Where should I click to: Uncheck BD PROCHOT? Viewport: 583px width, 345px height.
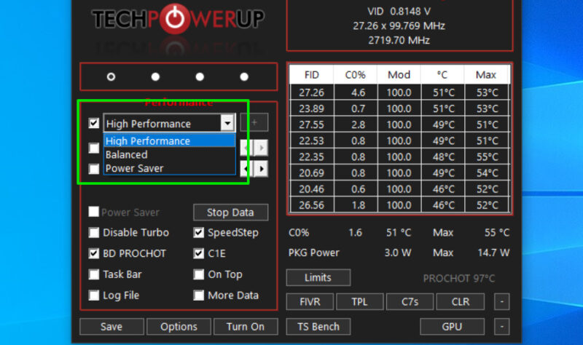(94, 253)
